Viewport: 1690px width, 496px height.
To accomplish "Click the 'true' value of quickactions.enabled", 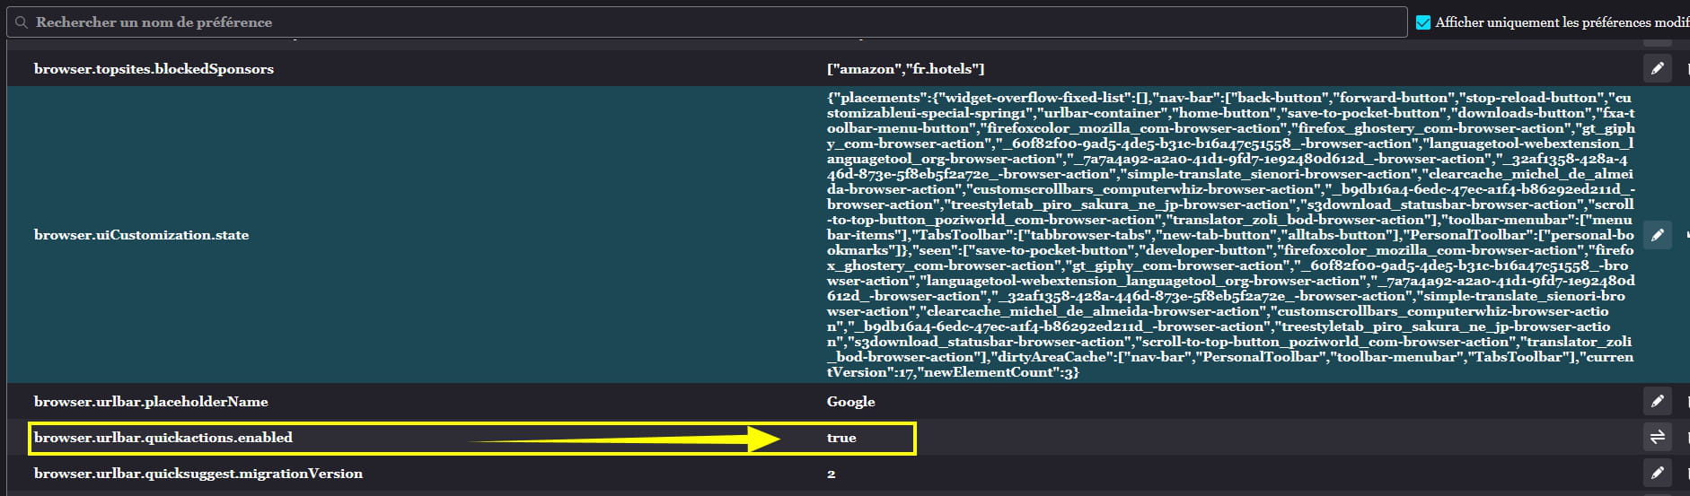I will (841, 438).
